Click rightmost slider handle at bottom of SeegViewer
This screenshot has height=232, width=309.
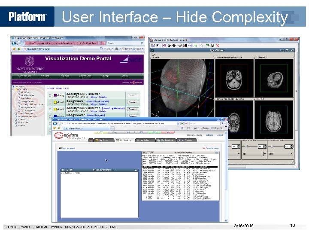[272, 147]
